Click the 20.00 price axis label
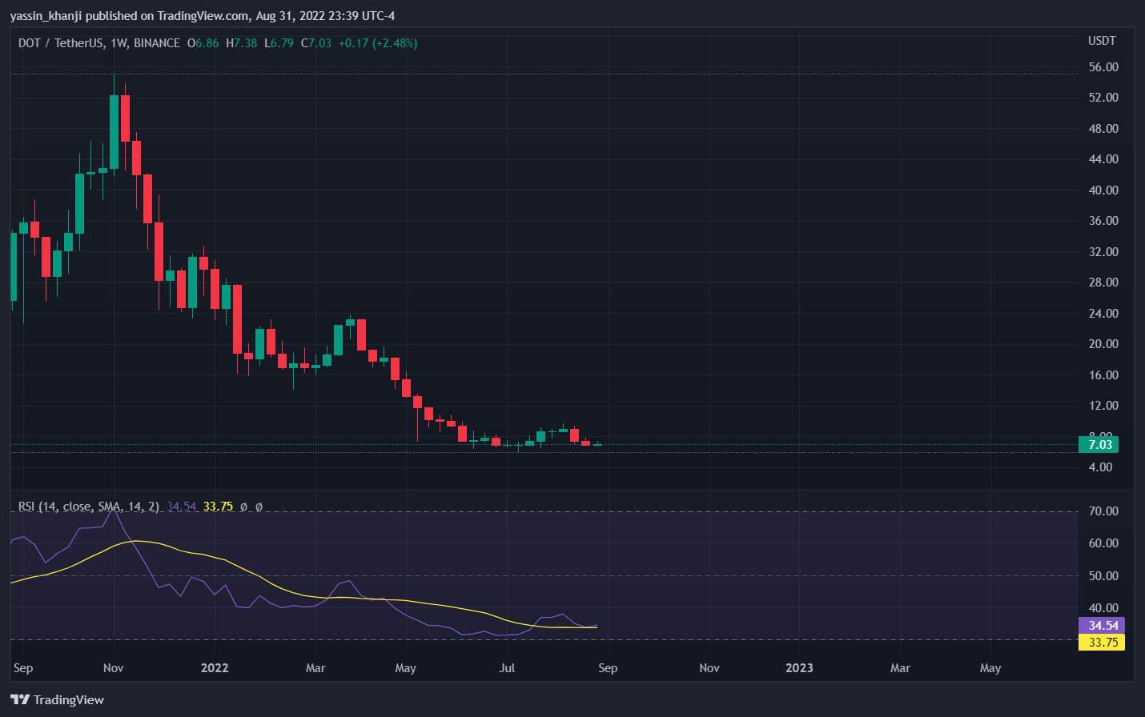Viewport: 1145px width, 717px height. pyautogui.click(x=1103, y=344)
